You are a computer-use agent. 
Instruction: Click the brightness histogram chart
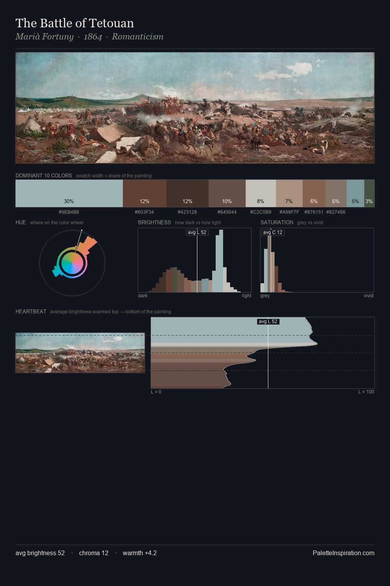(x=195, y=260)
